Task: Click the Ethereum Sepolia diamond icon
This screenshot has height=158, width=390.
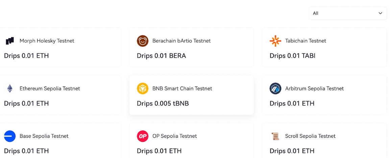Action: click(x=10, y=89)
